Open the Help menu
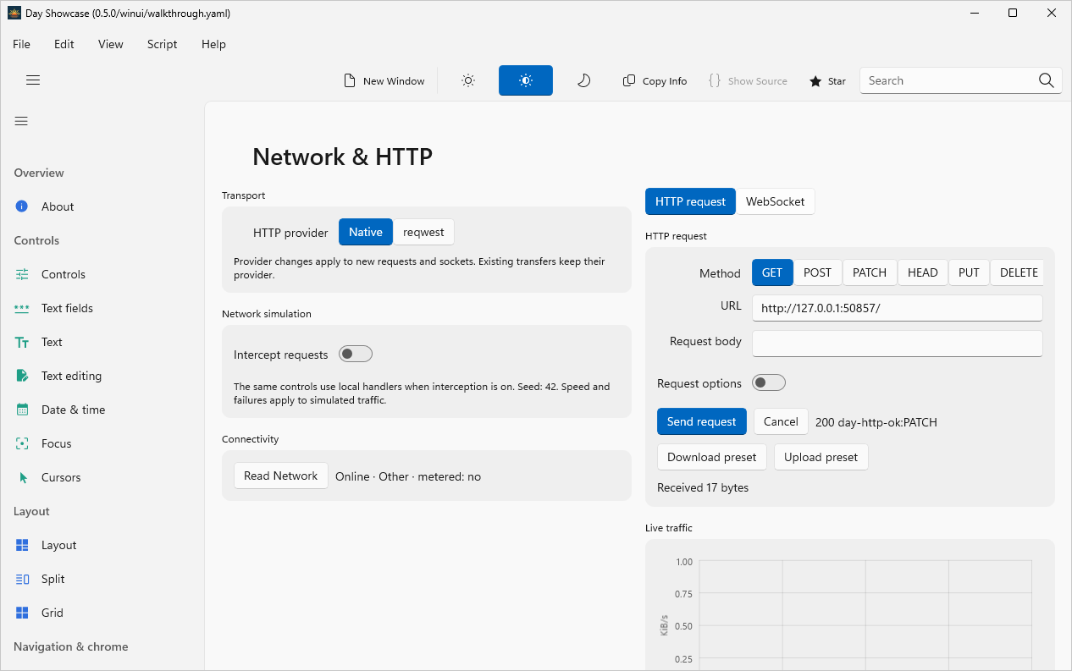The width and height of the screenshot is (1072, 671). (x=213, y=44)
